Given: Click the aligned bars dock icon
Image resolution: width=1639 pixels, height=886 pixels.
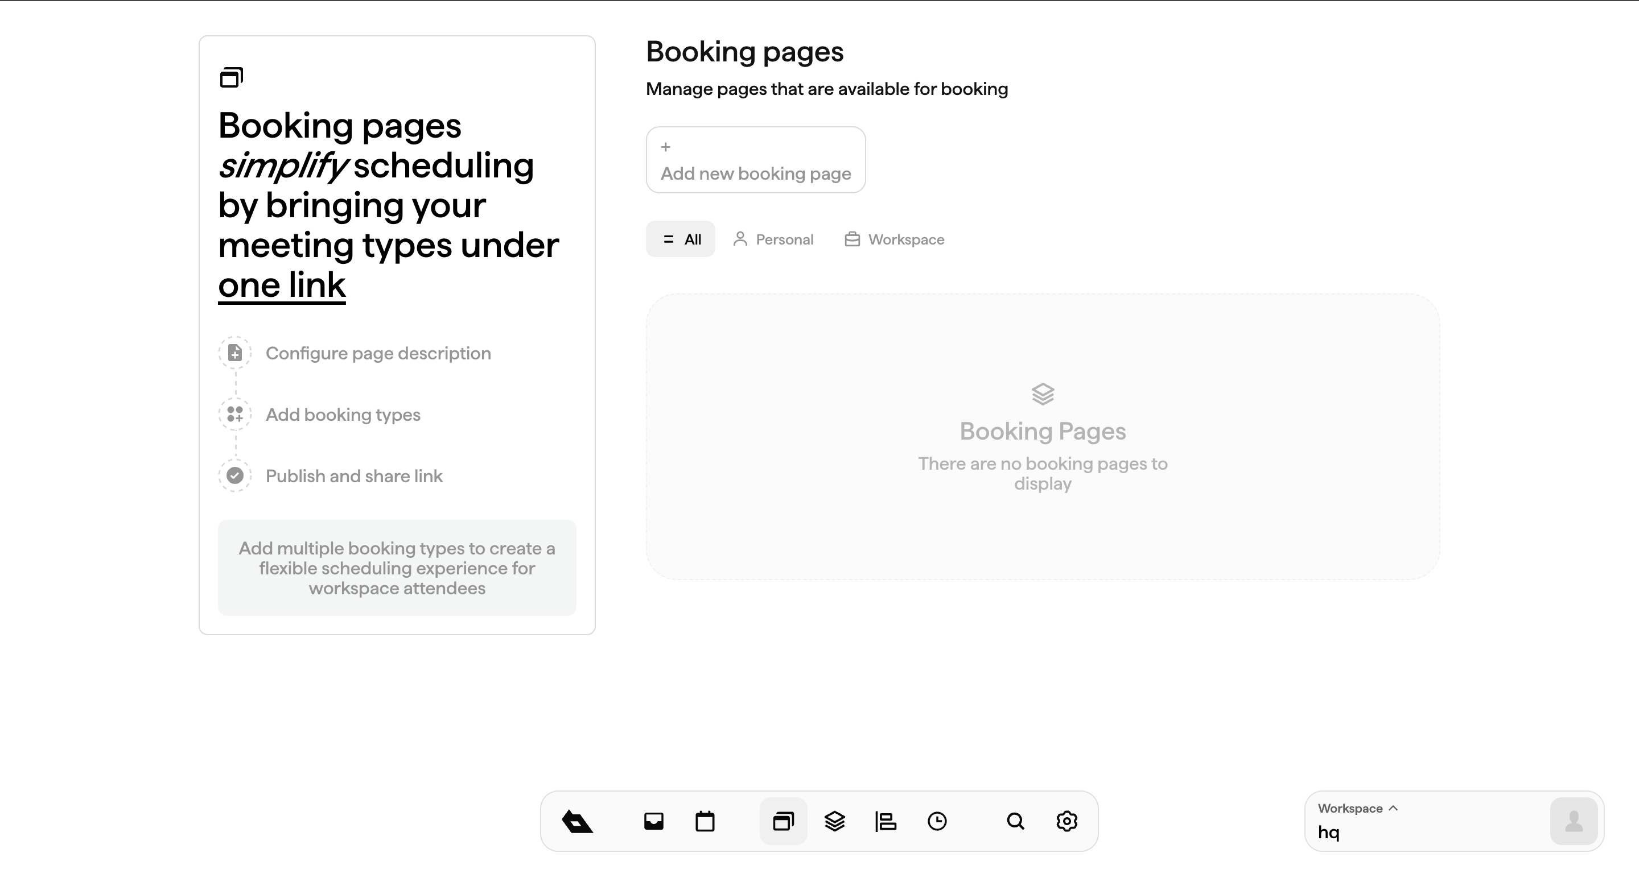Looking at the screenshot, I should 886,821.
